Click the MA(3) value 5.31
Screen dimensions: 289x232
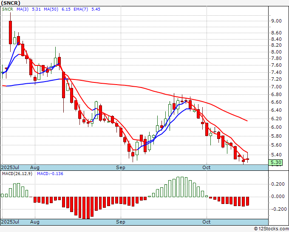pyautogui.click(x=36, y=9)
